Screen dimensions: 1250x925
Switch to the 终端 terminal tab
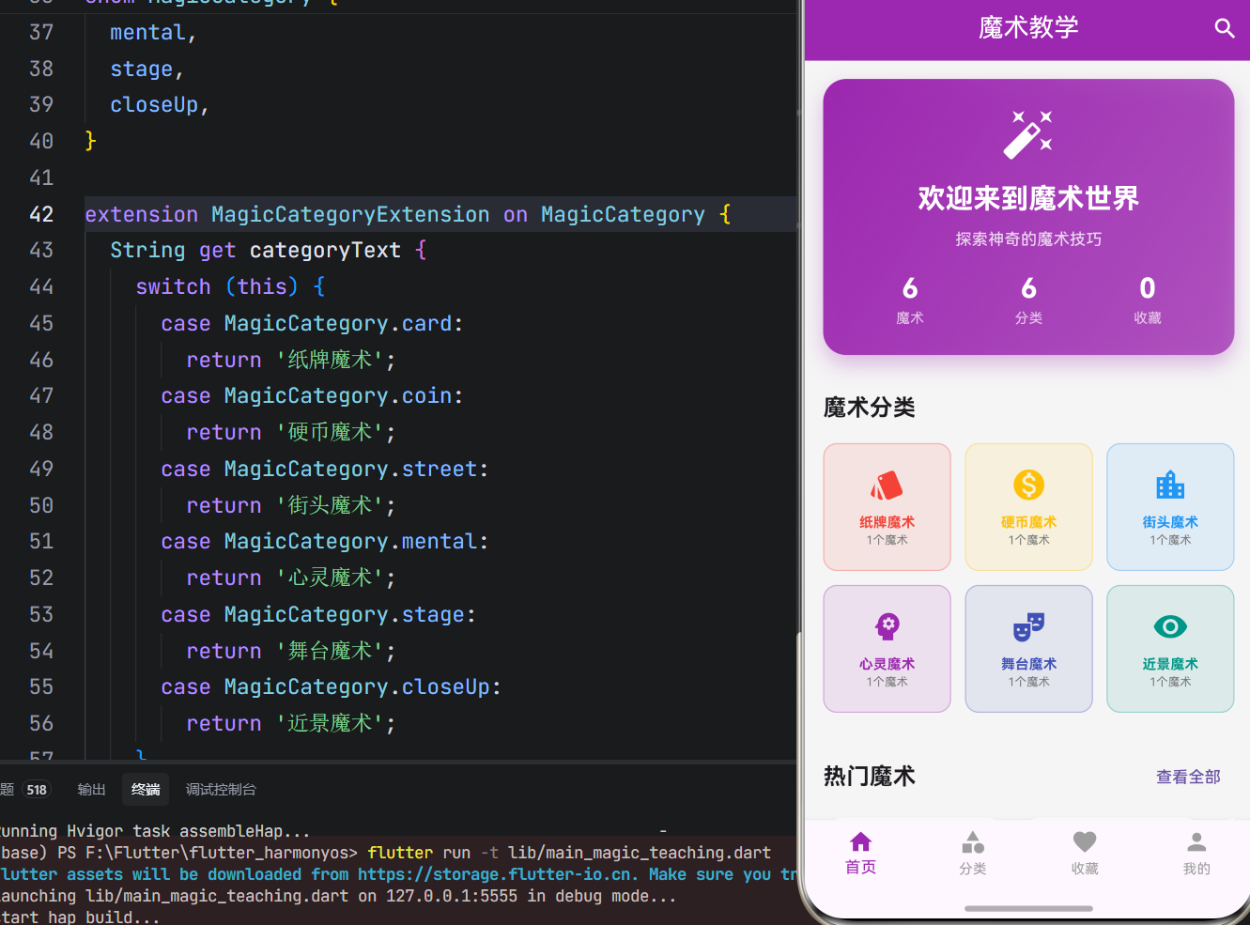(x=146, y=789)
